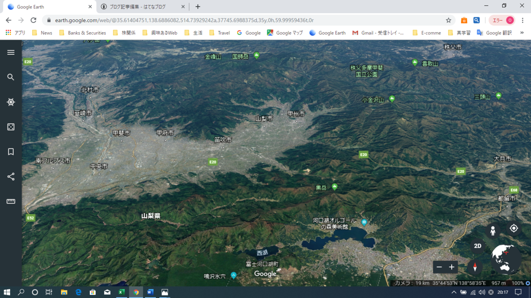Viewport: 531px width, 298px height.
Task: Open a new browser tab
Action: coord(198,7)
